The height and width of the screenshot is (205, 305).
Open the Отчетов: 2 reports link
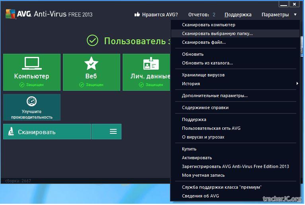pos(201,14)
